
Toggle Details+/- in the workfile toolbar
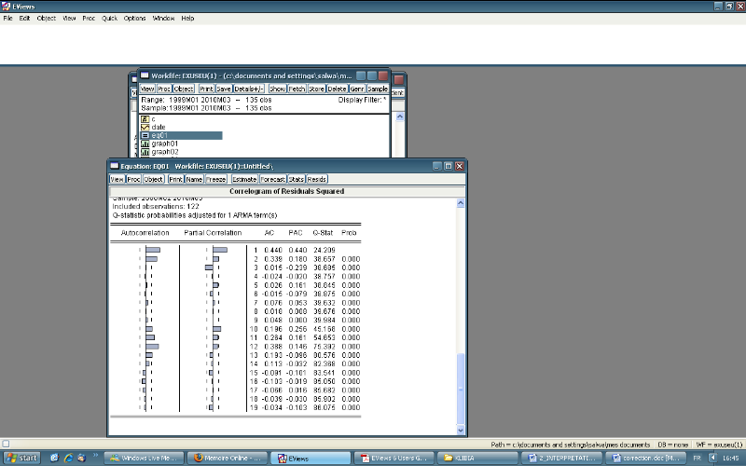pos(249,89)
